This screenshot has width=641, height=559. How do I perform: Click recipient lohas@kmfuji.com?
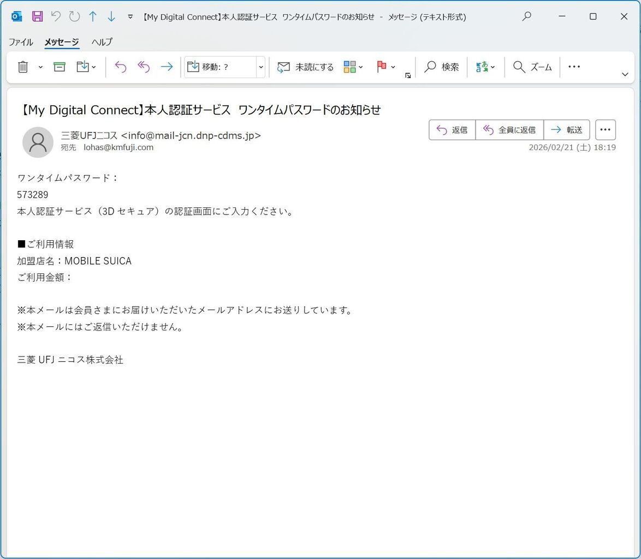click(x=118, y=147)
